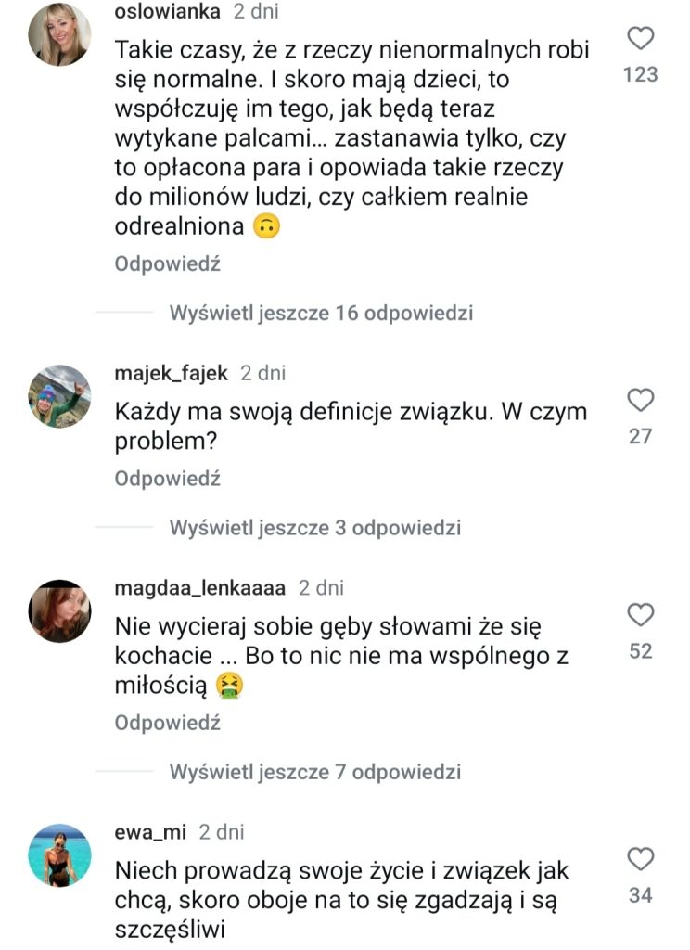The height and width of the screenshot is (950, 690).
Task: Like magdaa_lenkaaaa's comment
Action: click(x=641, y=615)
